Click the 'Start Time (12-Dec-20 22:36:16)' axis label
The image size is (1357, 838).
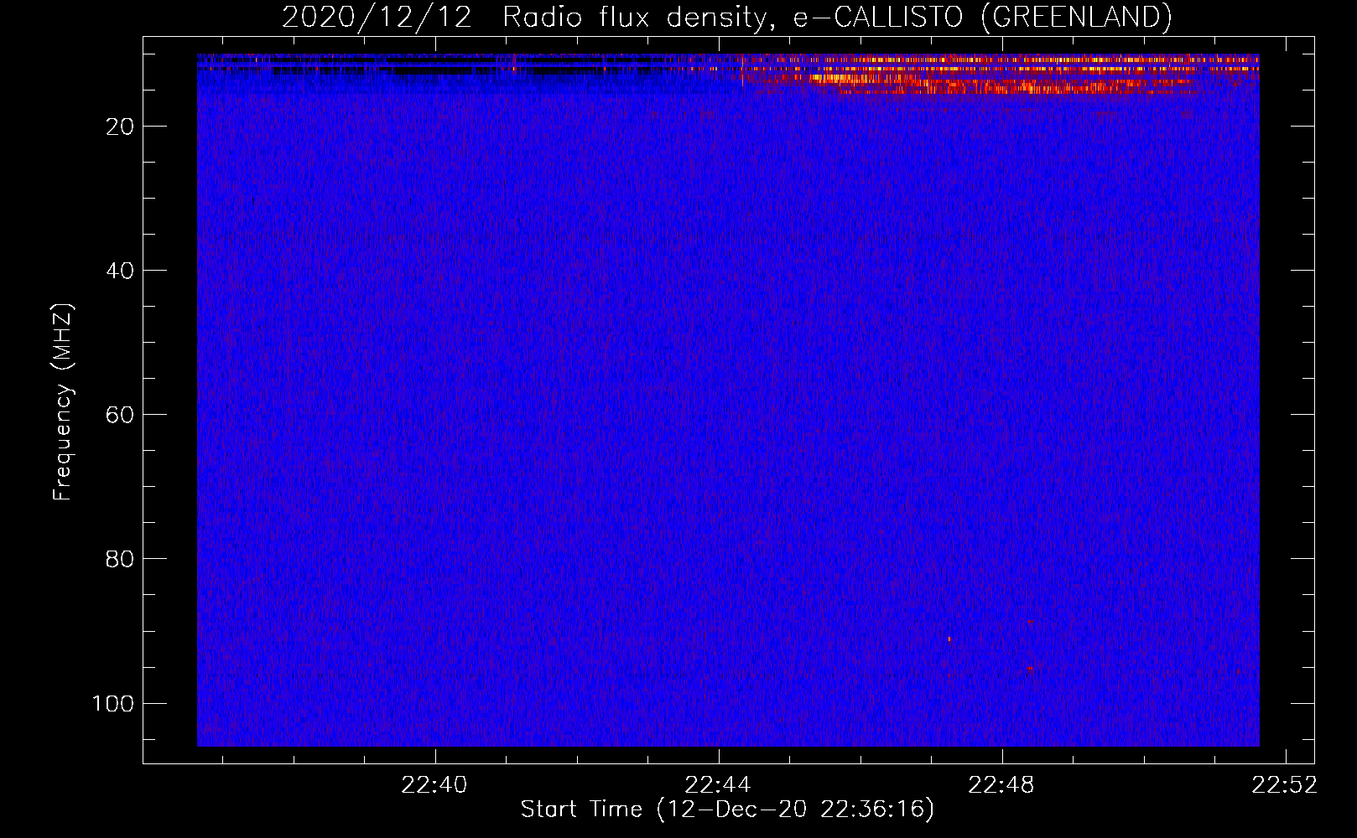[727, 810]
